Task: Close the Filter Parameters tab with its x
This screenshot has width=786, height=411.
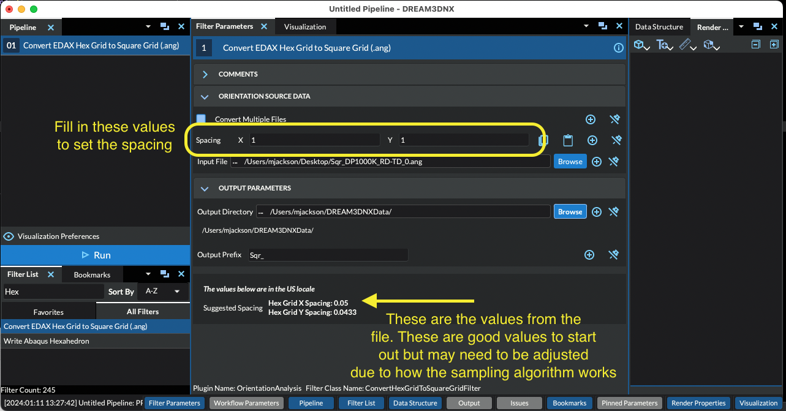Action: pyautogui.click(x=264, y=26)
